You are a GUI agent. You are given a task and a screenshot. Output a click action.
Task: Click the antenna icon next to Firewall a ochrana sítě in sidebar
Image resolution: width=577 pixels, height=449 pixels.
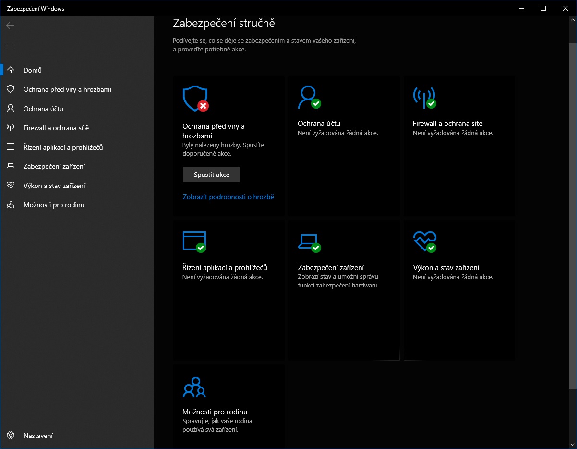(11, 128)
